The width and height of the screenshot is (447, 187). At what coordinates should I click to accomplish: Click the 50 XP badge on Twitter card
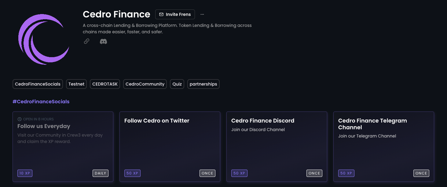[x=132, y=173]
